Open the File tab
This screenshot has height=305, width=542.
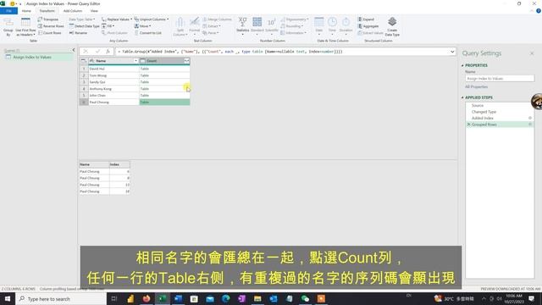click(8, 11)
